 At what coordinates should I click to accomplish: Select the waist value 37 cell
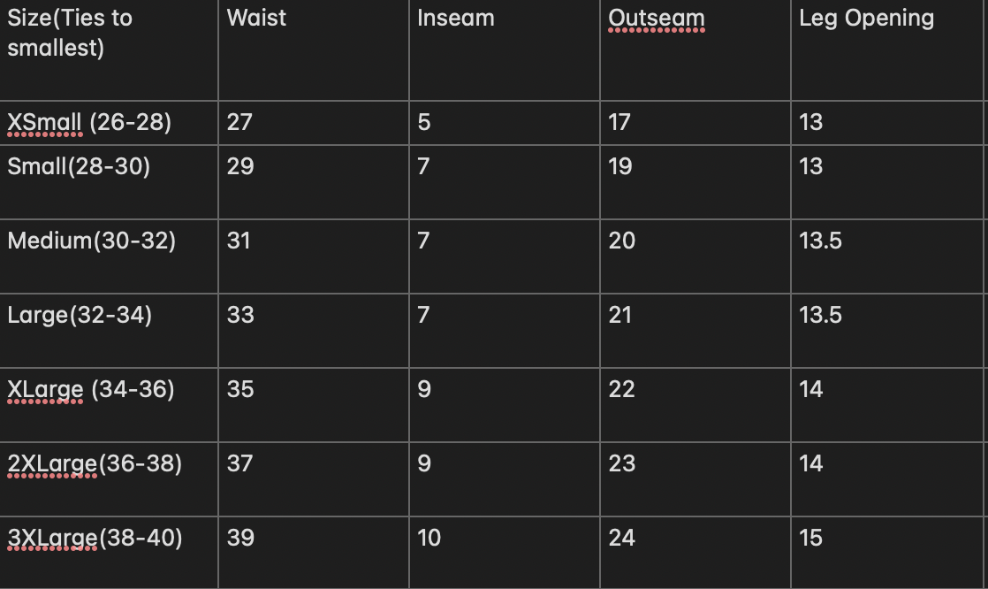[313, 479]
